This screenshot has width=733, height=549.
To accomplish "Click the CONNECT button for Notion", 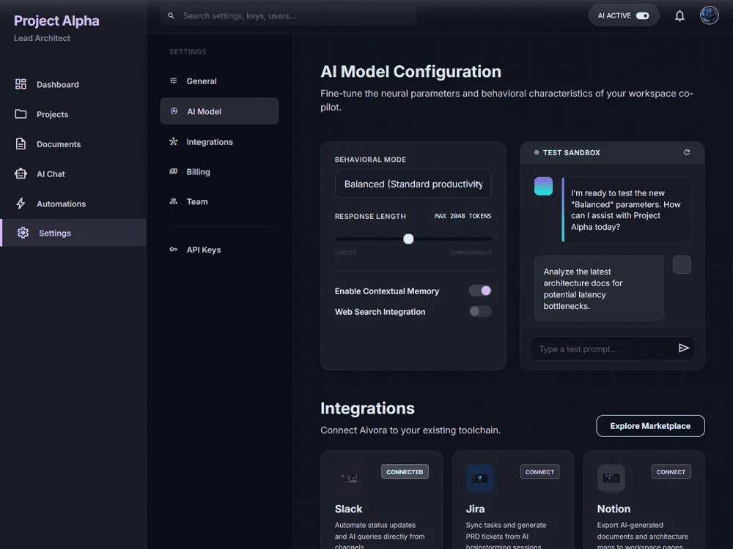I will [x=671, y=471].
